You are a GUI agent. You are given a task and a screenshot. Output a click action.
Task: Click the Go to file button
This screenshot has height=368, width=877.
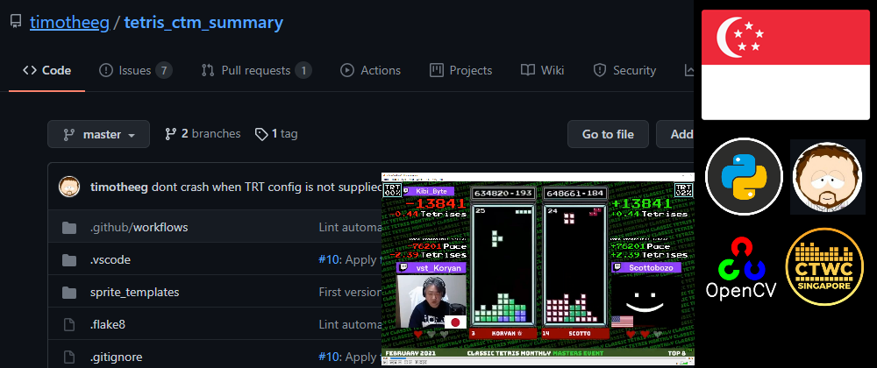click(x=608, y=135)
